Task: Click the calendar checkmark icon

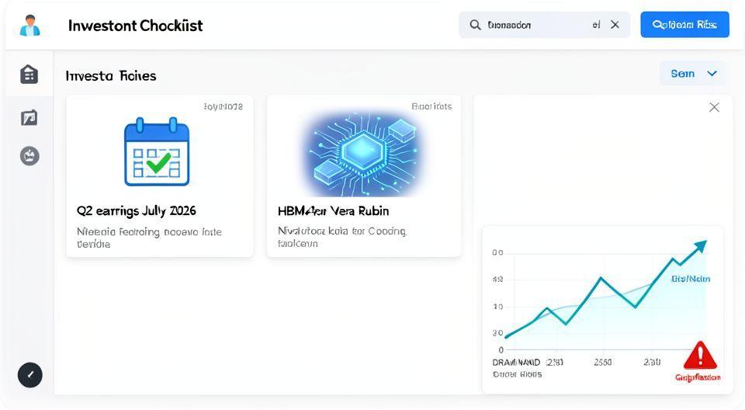Action: pyautogui.click(x=157, y=151)
